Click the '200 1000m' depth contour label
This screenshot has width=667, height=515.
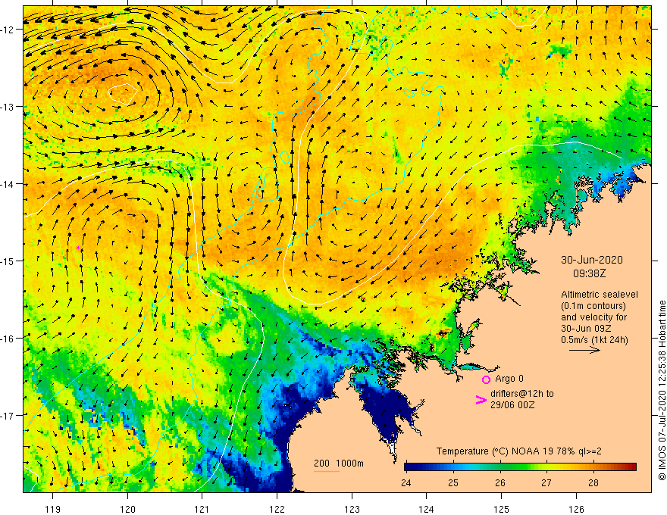339,463
